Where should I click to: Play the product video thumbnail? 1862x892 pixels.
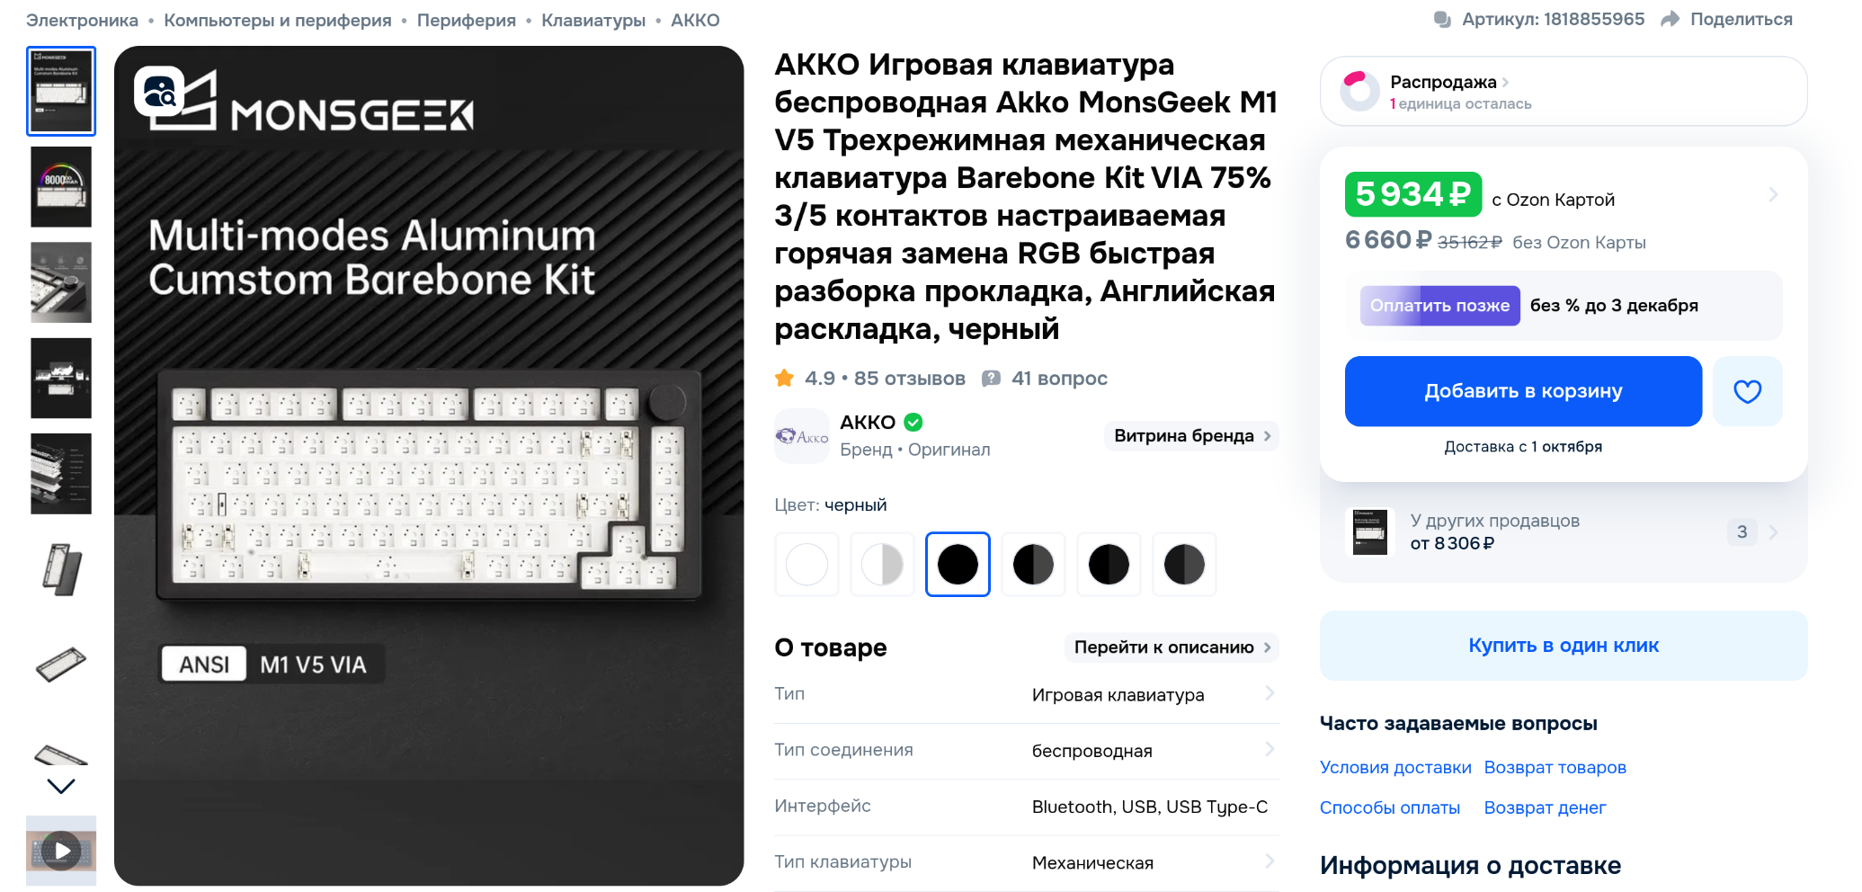61,851
